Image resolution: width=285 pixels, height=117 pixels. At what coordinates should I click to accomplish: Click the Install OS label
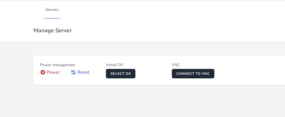tap(115, 65)
